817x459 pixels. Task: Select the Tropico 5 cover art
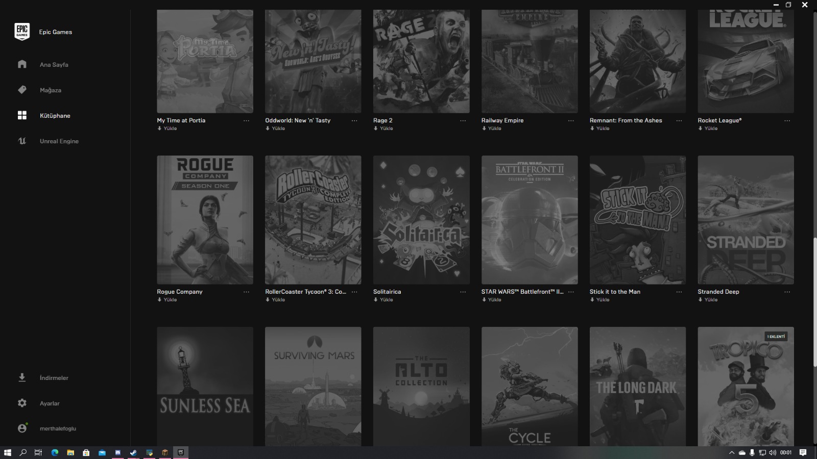(746, 387)
